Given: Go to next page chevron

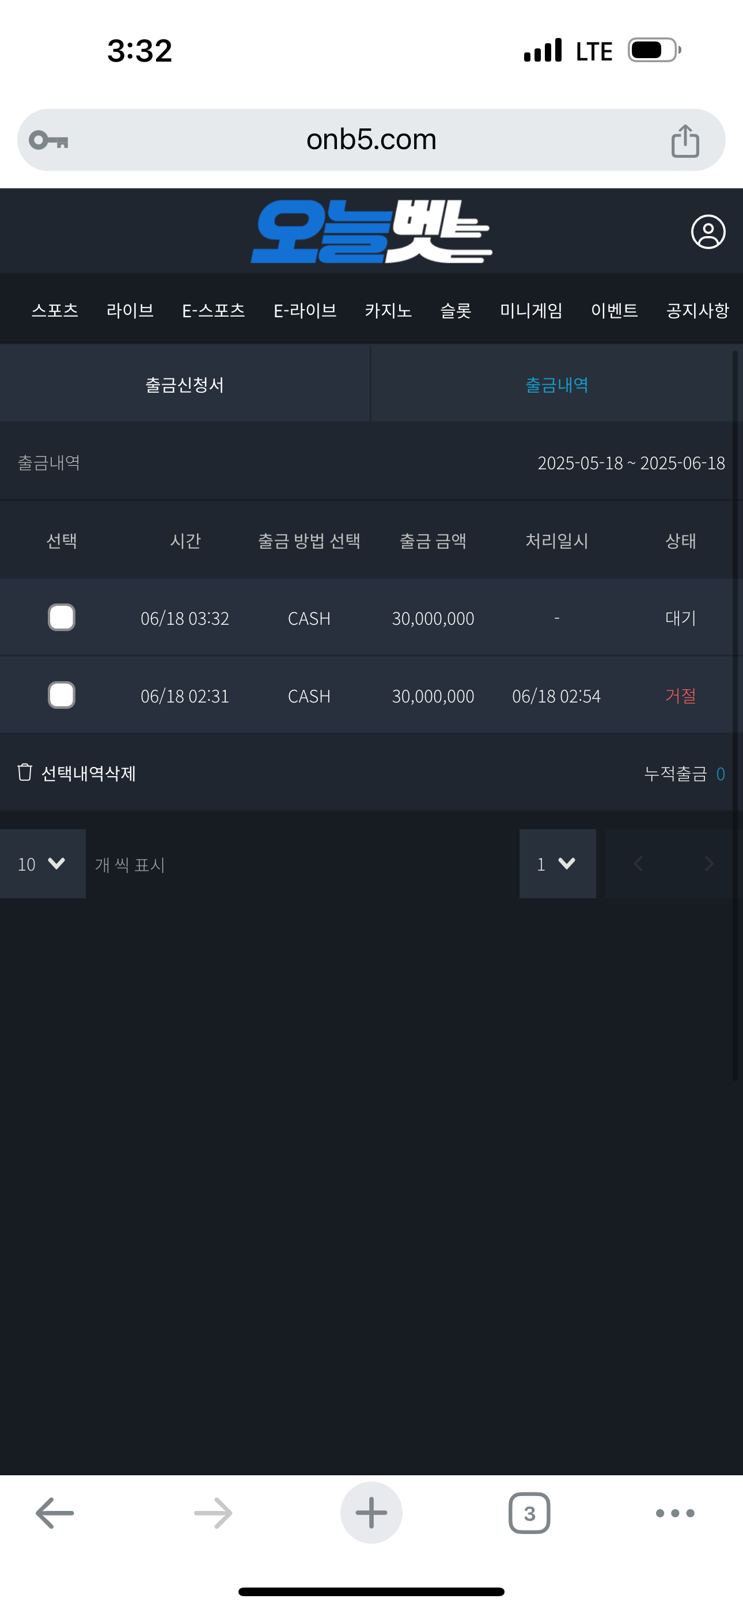Looking at the screenshot, I should [x=708, y=864].
